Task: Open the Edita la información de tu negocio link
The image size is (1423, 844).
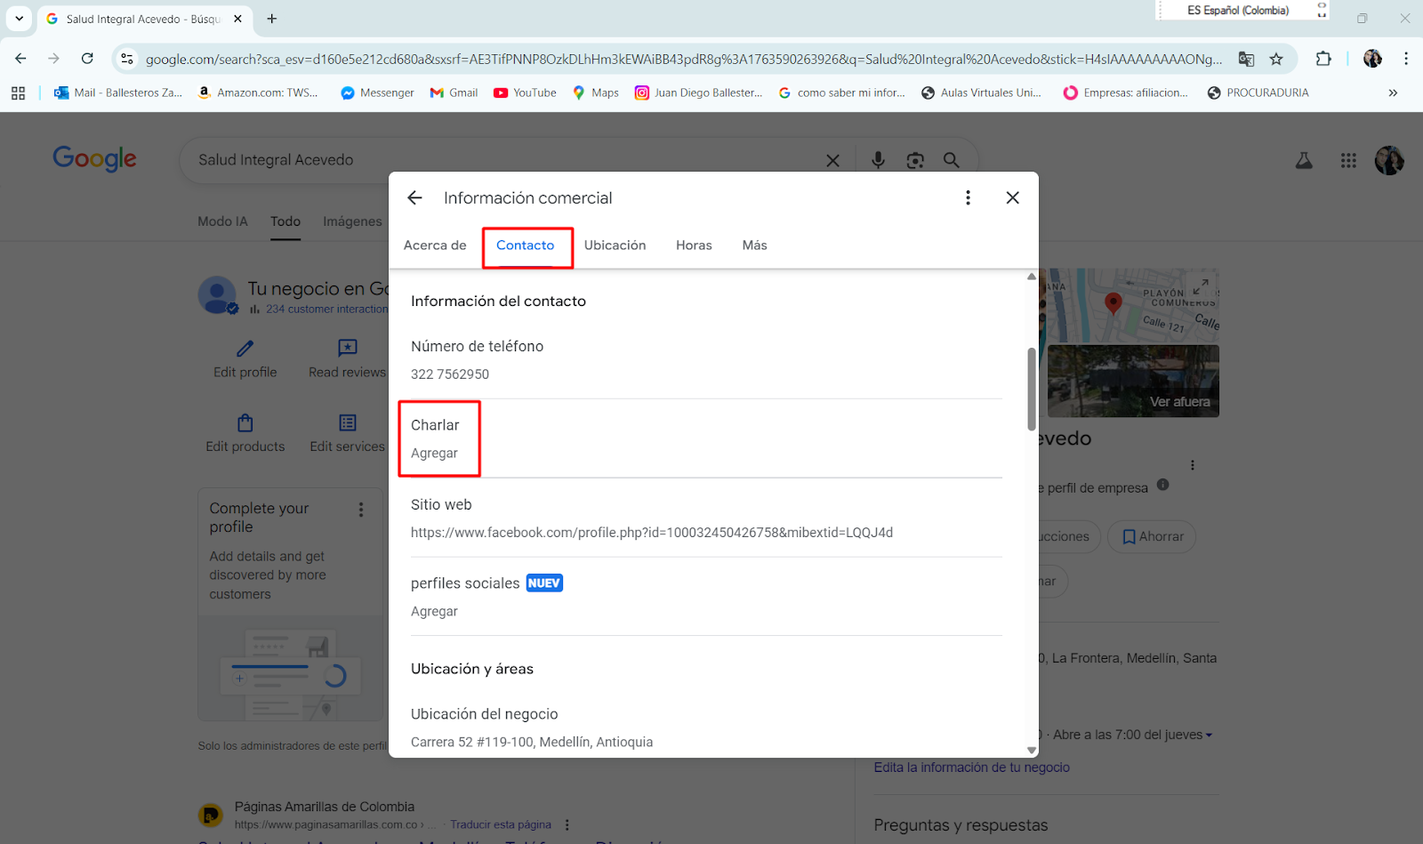Action: [971, 768]
